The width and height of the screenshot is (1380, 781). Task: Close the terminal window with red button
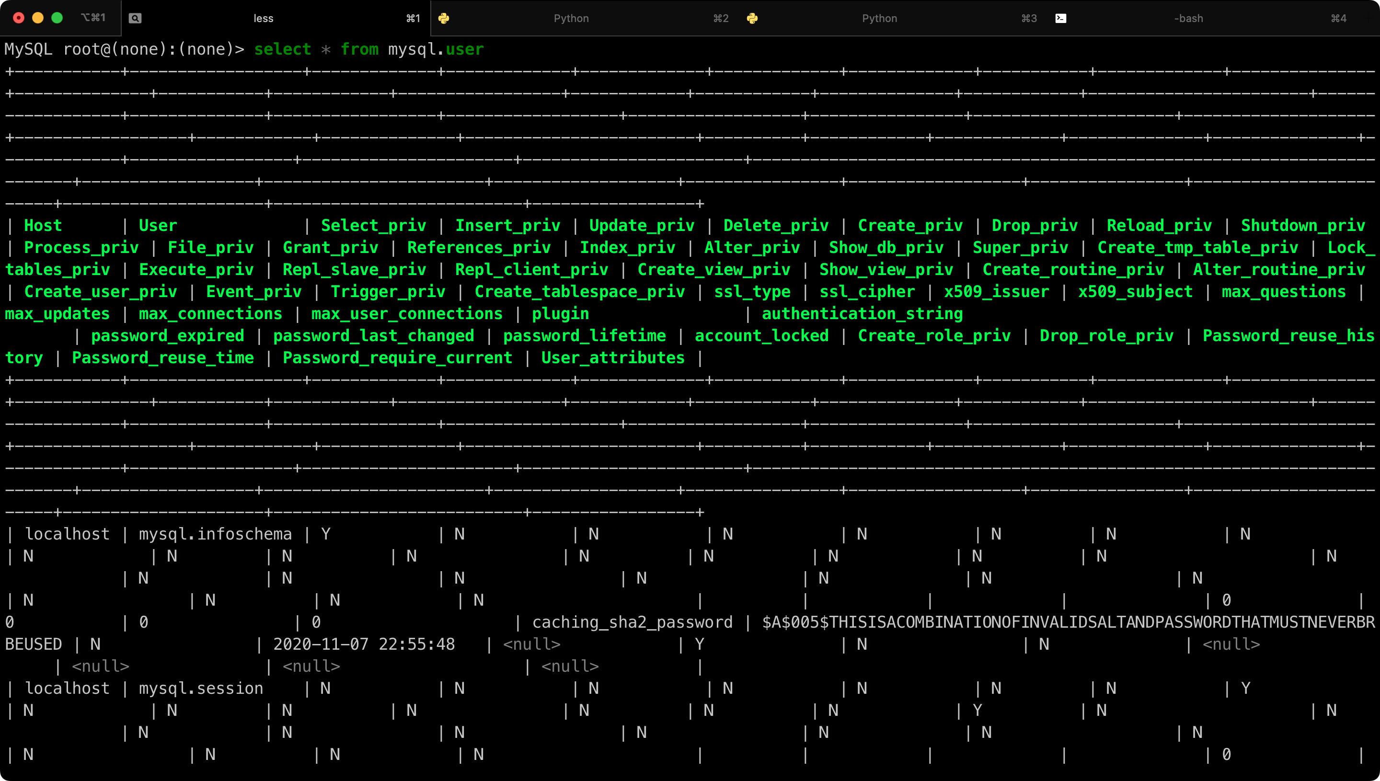pos(19,18)
